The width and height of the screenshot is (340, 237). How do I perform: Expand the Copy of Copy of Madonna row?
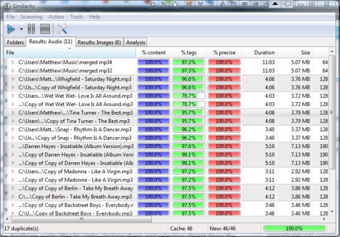click(13, 180)
